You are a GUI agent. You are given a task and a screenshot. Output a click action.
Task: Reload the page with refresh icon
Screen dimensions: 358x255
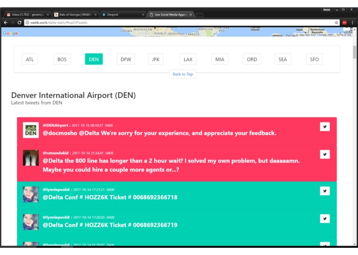(x=20, y=23)
